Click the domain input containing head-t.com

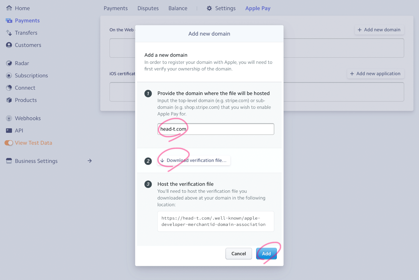pyautogui.click(x=216, y=129)
